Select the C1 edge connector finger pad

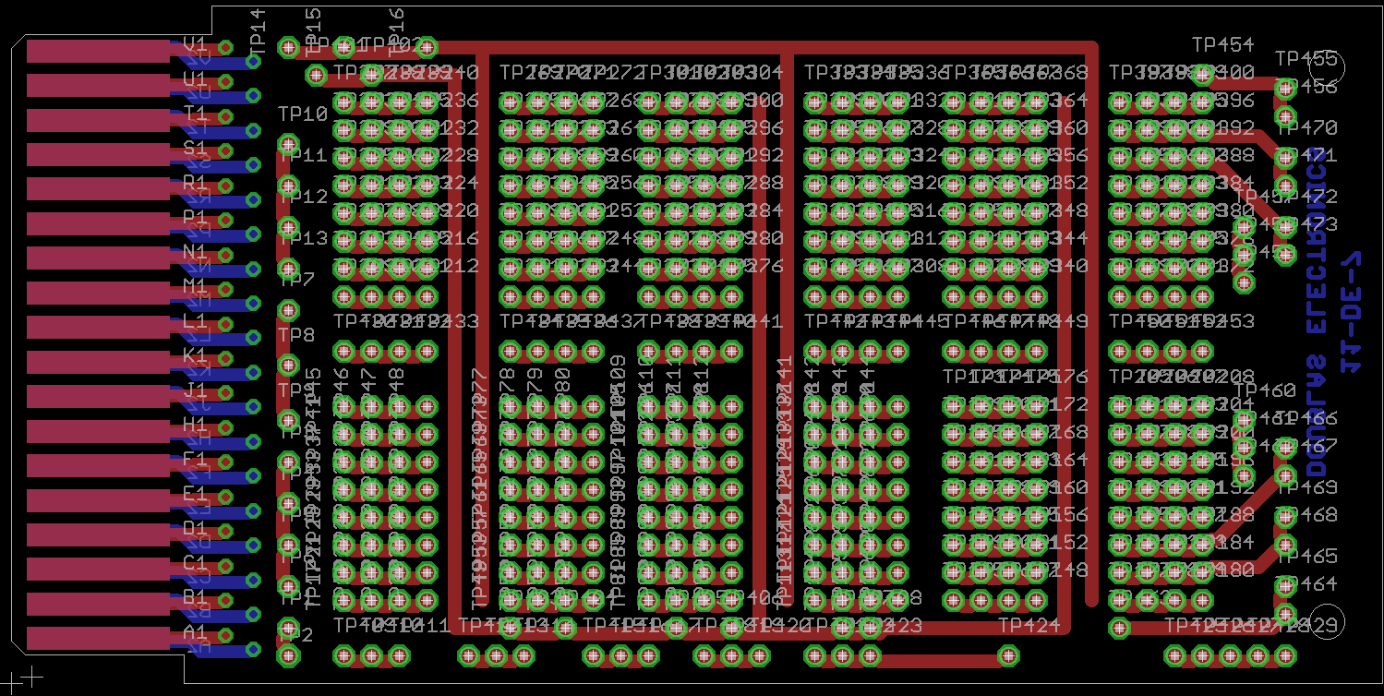pyautogui.click(x=99, y=570)
